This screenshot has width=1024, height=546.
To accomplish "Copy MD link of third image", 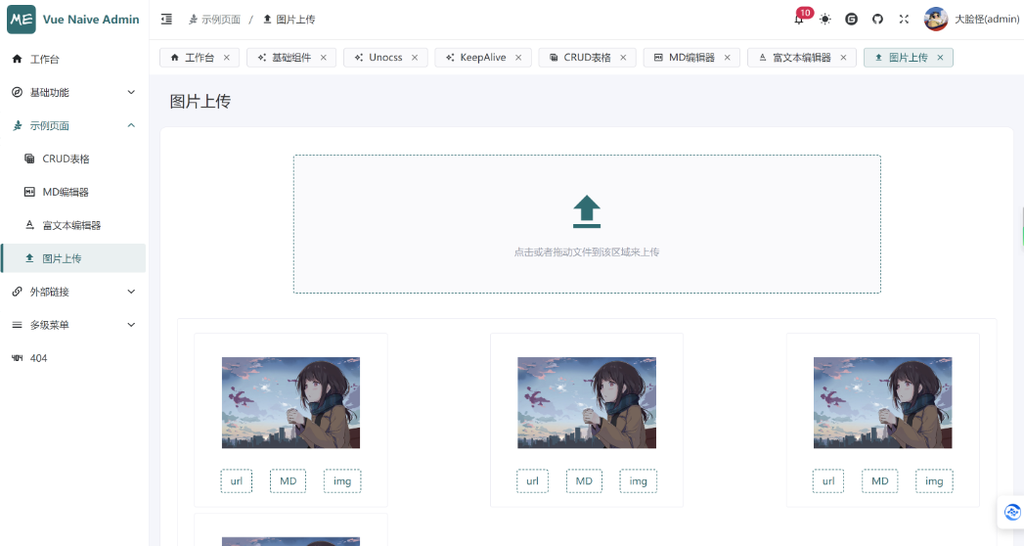I will coord(879,481).
